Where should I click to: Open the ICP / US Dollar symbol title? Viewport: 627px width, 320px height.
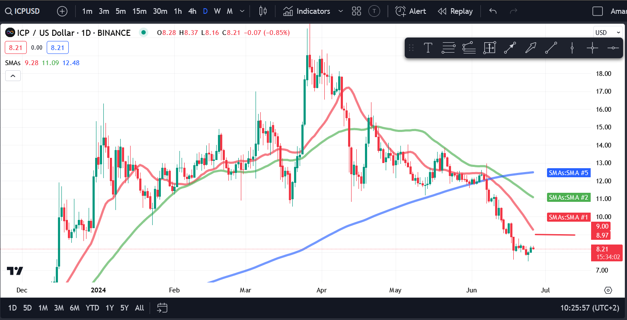pyautogui.click(x=74, y=33)
